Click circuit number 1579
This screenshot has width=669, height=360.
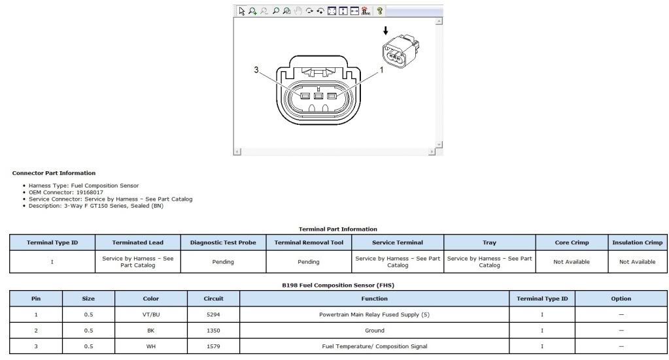click(213, 346)
